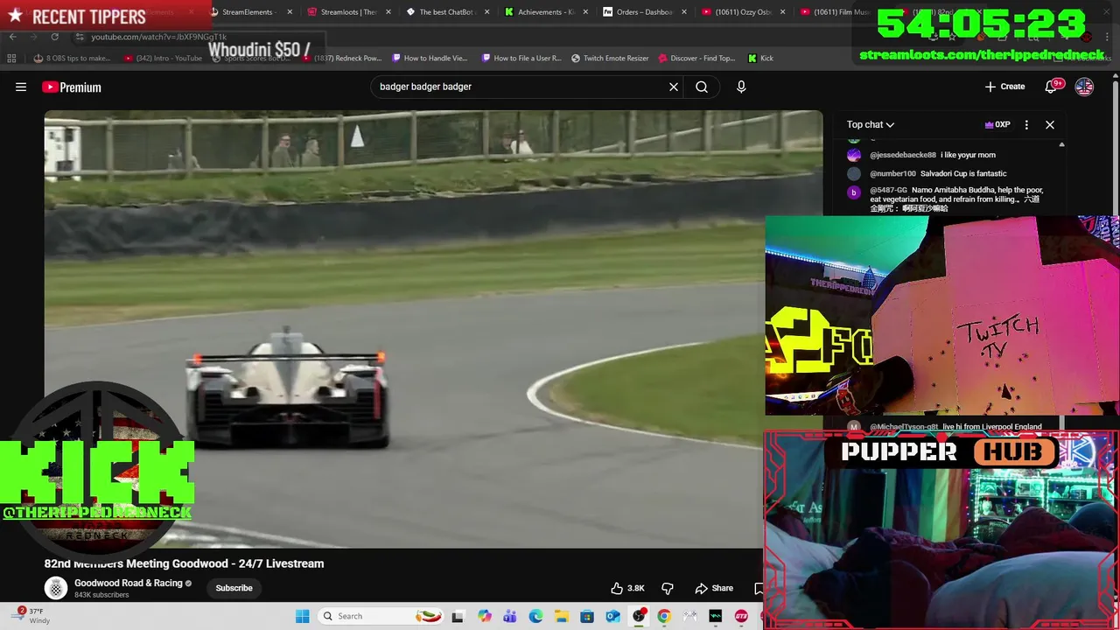Open the chat more-options menu
Viewport: 1120px width, 630px height.
[x=1026, y=124]
